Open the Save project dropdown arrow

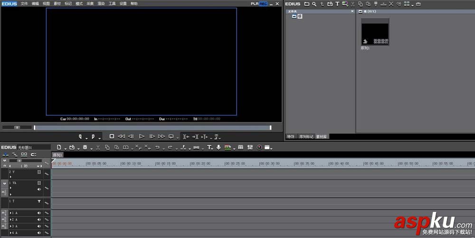[x=91, y=148]
